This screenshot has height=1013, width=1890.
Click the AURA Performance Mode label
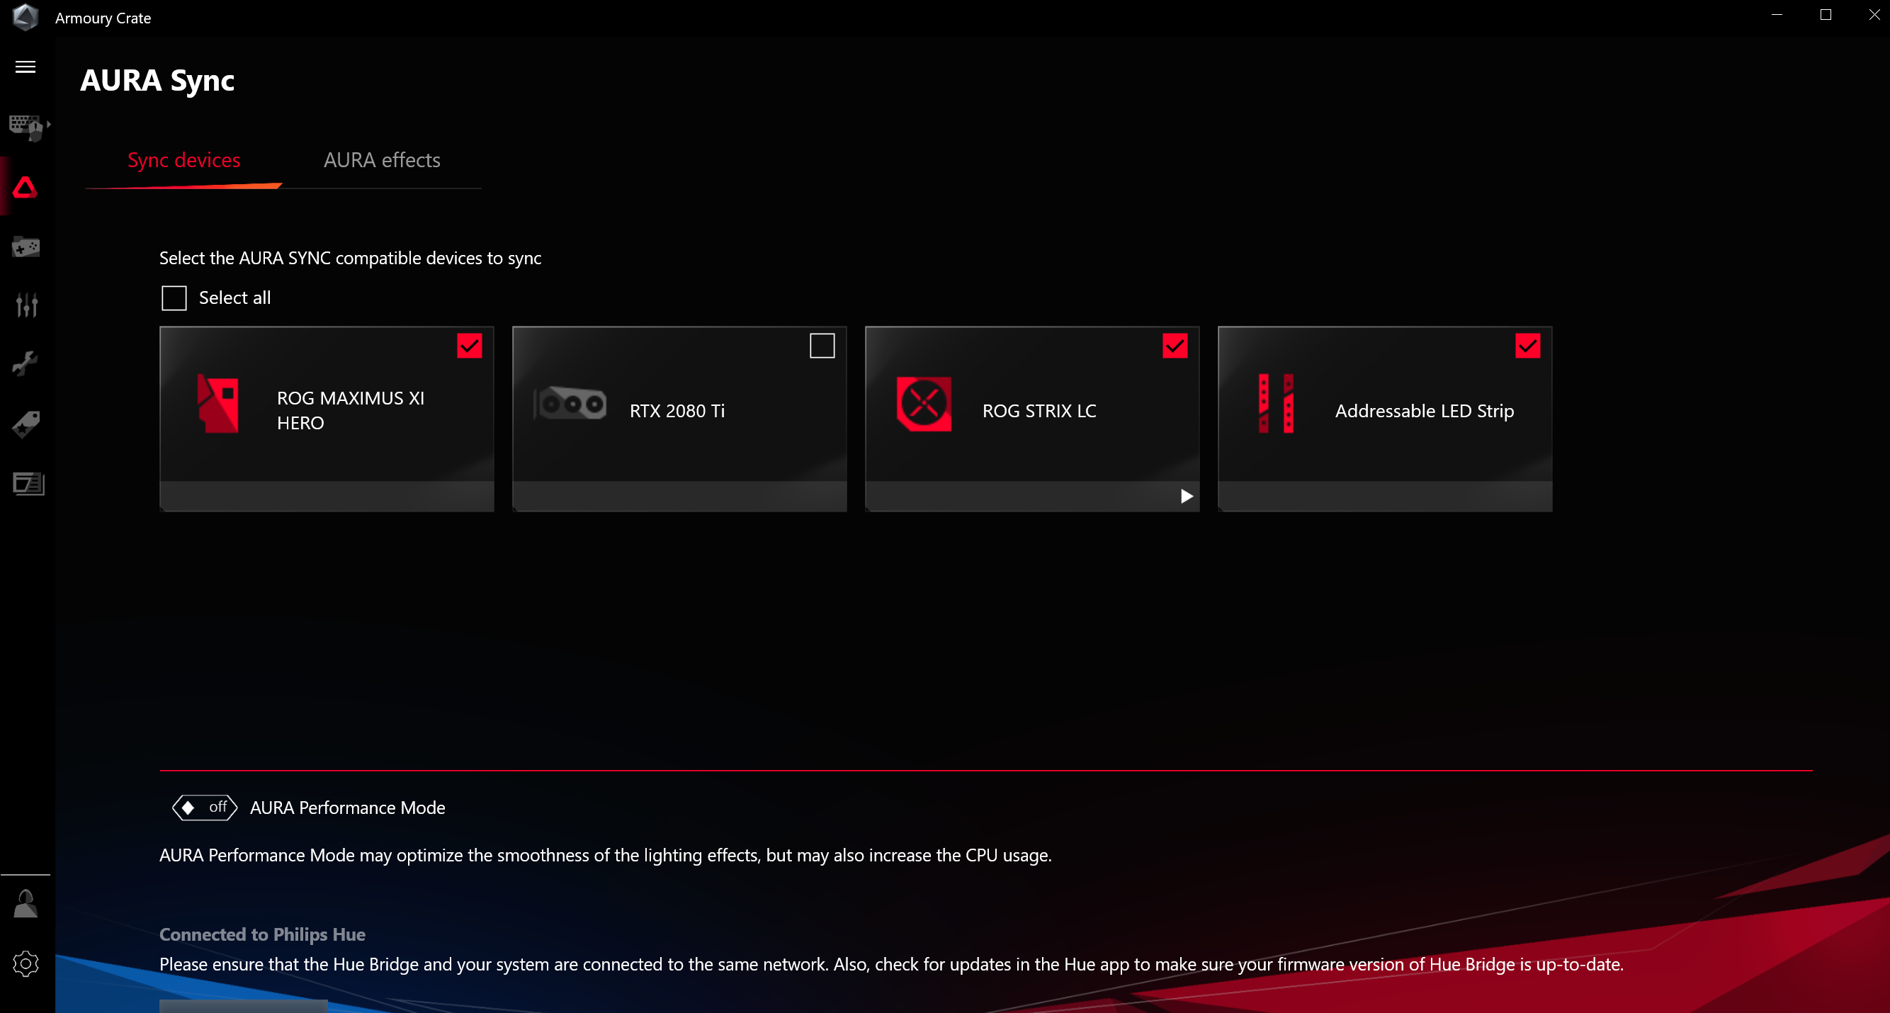pos(348,808)
